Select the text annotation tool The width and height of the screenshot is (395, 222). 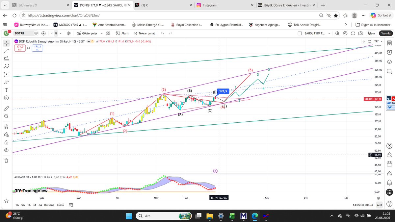click(6, 90)
